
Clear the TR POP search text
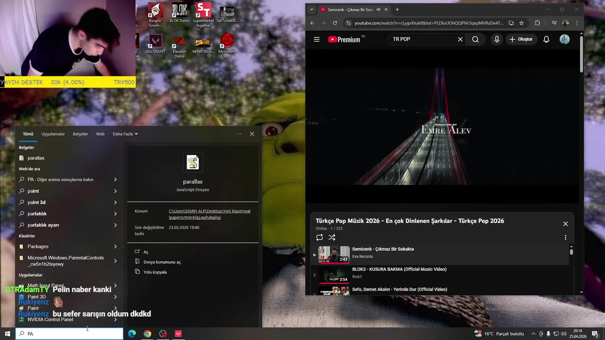460,40
